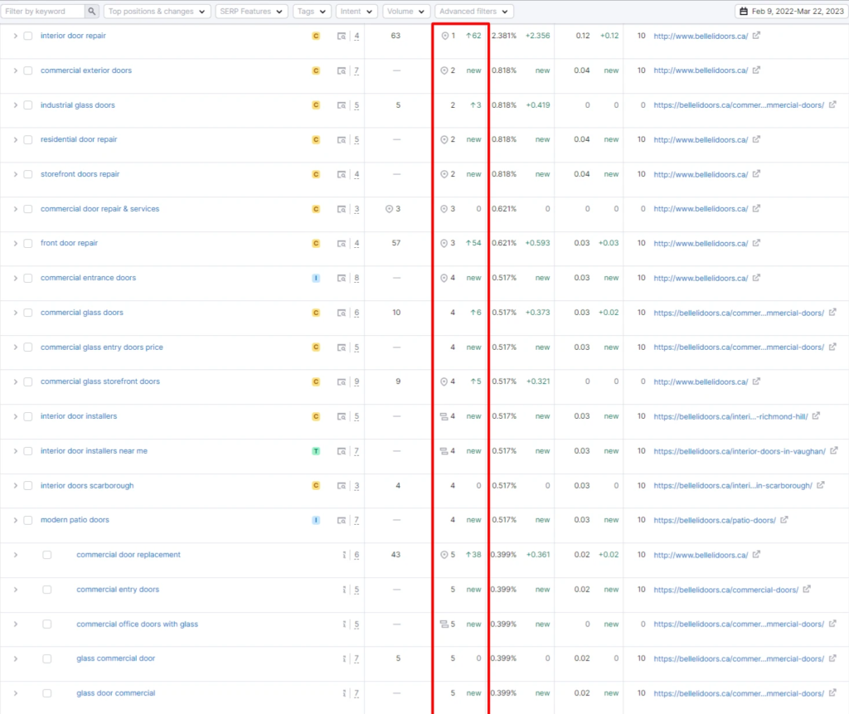Screen dimensions: 849x714
Task: Visit the bellelidoors.ca/patio-doors/ URL link
Action: click(714, 520)
